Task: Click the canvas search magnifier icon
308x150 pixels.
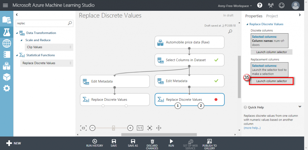Action: pos(230,31)
